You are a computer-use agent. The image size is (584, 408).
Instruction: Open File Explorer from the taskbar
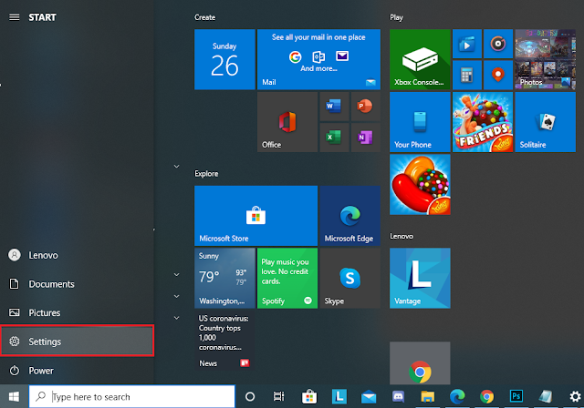click(x=428, y=396)
